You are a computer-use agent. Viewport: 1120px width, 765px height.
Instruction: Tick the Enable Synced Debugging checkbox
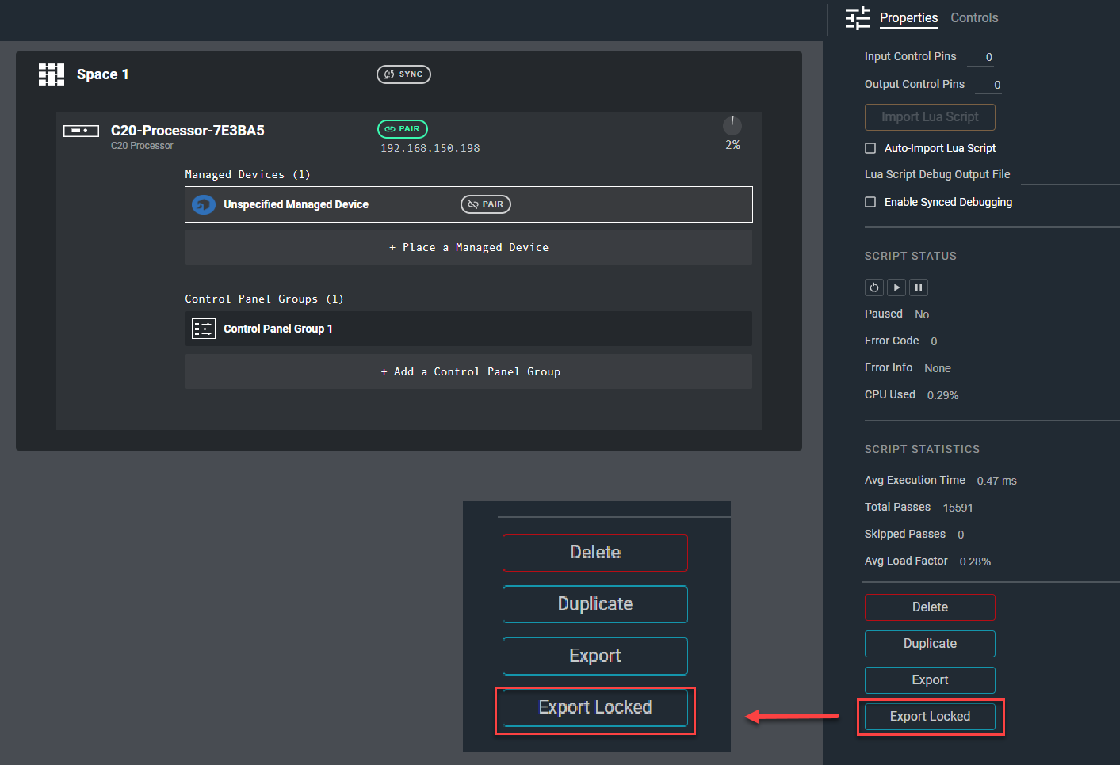click(870, 202)
